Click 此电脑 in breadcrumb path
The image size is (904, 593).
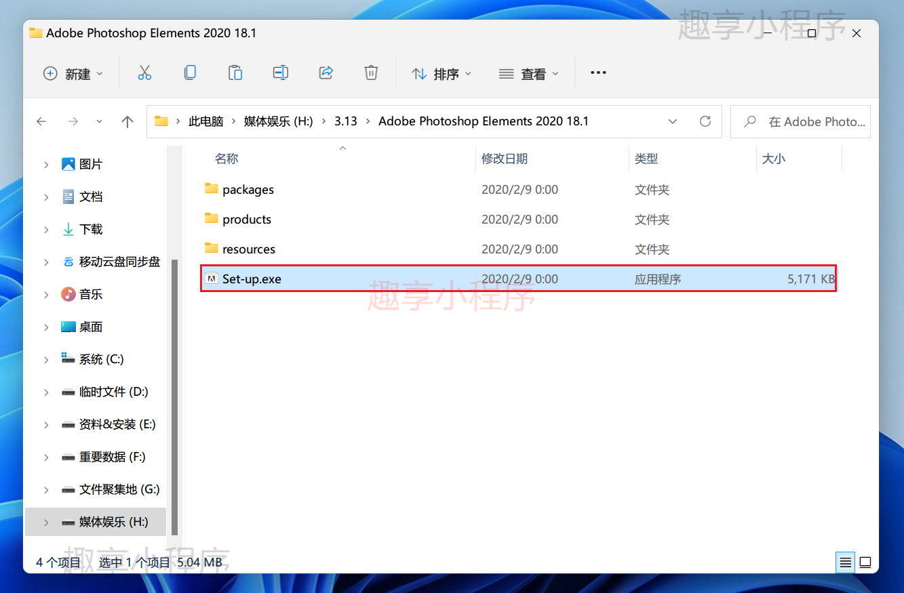206,121
